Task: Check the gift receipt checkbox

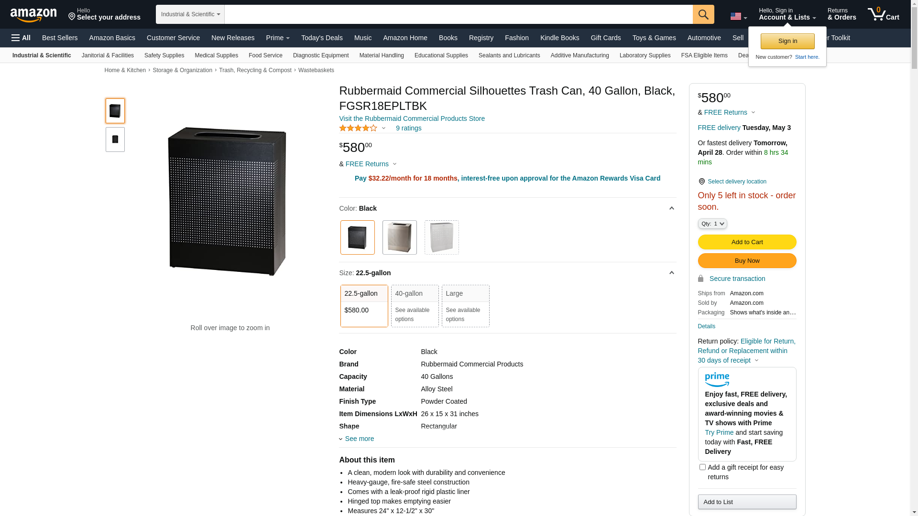Action: pyautogui.click(x=702, y=467)
